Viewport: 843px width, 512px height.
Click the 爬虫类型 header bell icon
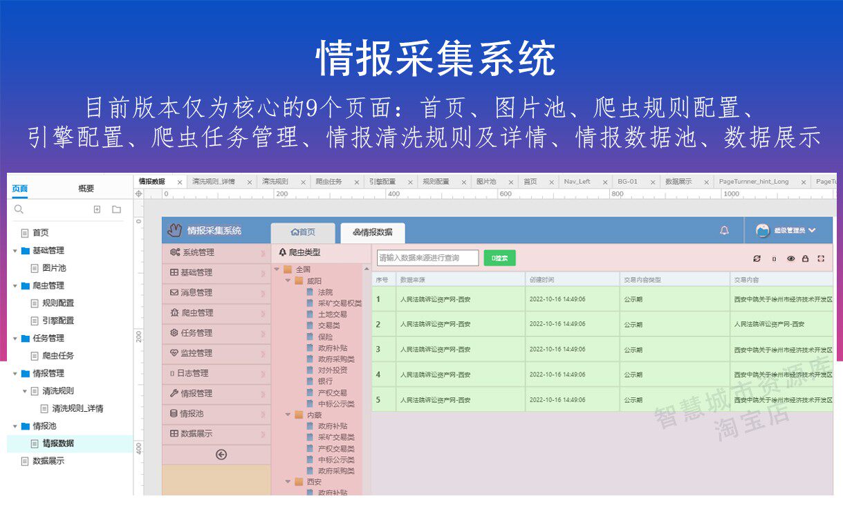click(282, 253)
